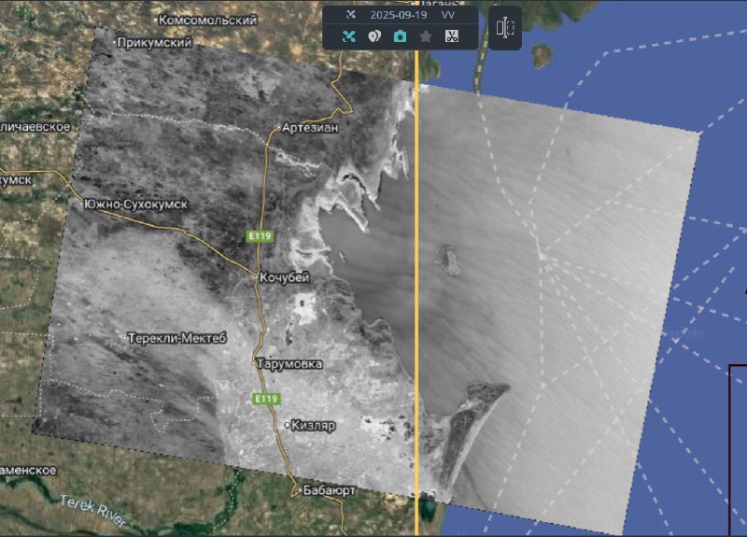Click the Артезиан place label
Image resolution: width=747 pixels, height=537 pixels.
[x=308, y=128]
